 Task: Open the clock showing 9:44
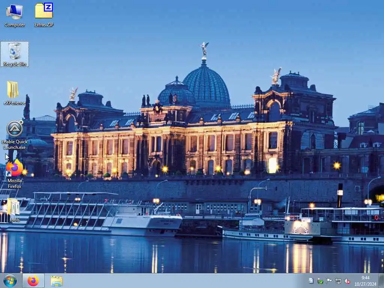pyautogui.click(x=365, y=281)
